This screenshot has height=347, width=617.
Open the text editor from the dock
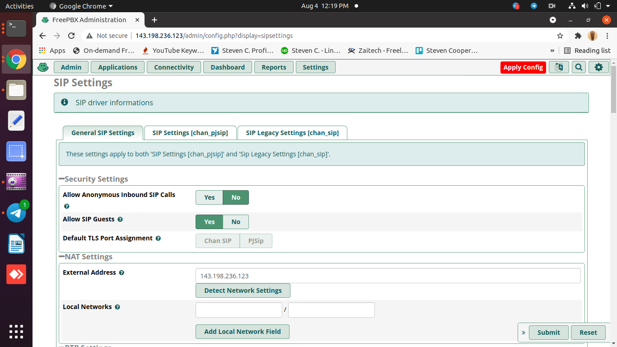[16, 121]
